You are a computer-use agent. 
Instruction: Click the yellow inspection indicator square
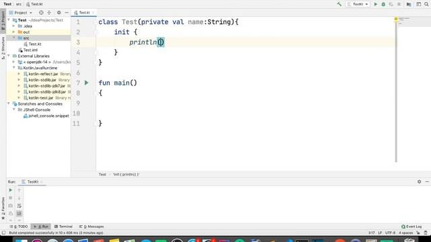396,19
